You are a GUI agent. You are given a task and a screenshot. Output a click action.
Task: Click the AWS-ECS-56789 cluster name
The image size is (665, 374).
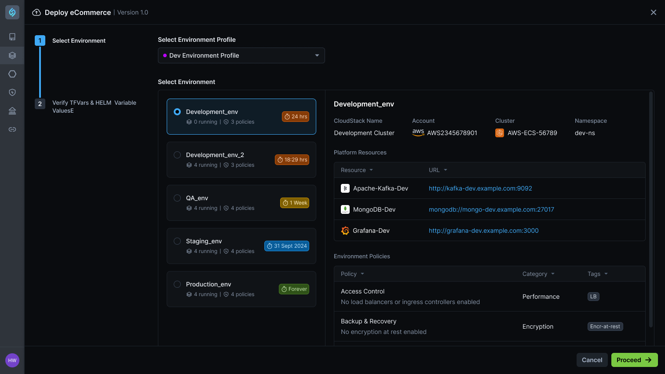click(532, 133)
